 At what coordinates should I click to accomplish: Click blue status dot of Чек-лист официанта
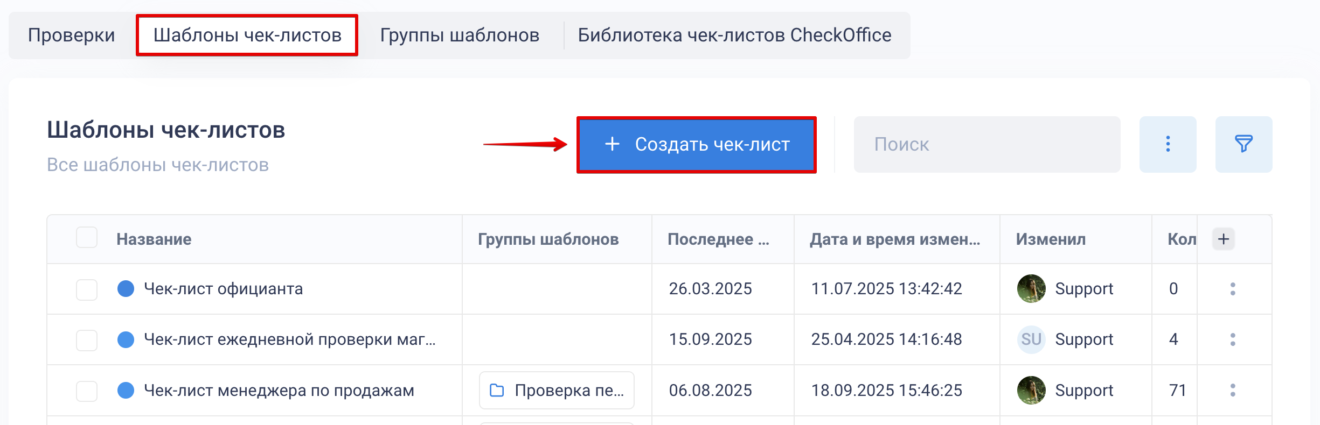(126, 289)
